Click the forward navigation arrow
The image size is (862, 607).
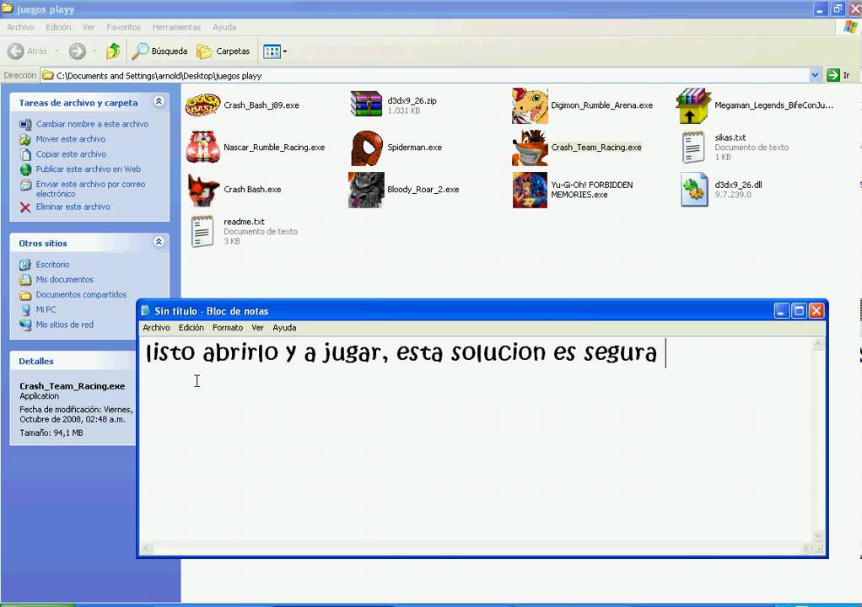(77, 51)
